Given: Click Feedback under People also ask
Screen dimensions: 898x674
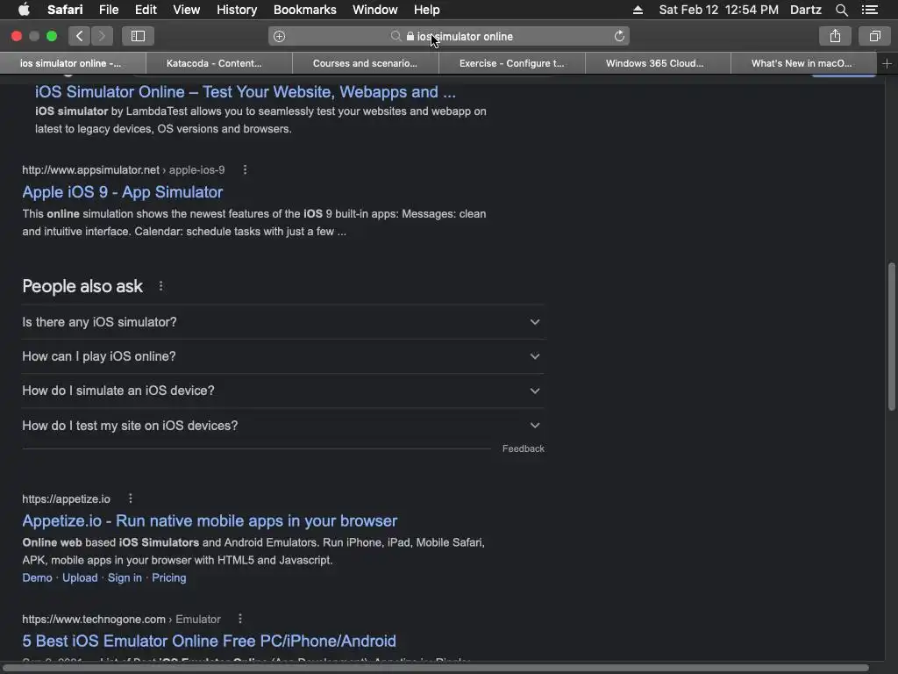Looking at the screenshot, I should pos(524,448).
